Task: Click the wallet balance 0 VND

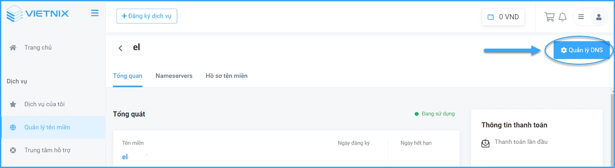Action: click(503, 17)
